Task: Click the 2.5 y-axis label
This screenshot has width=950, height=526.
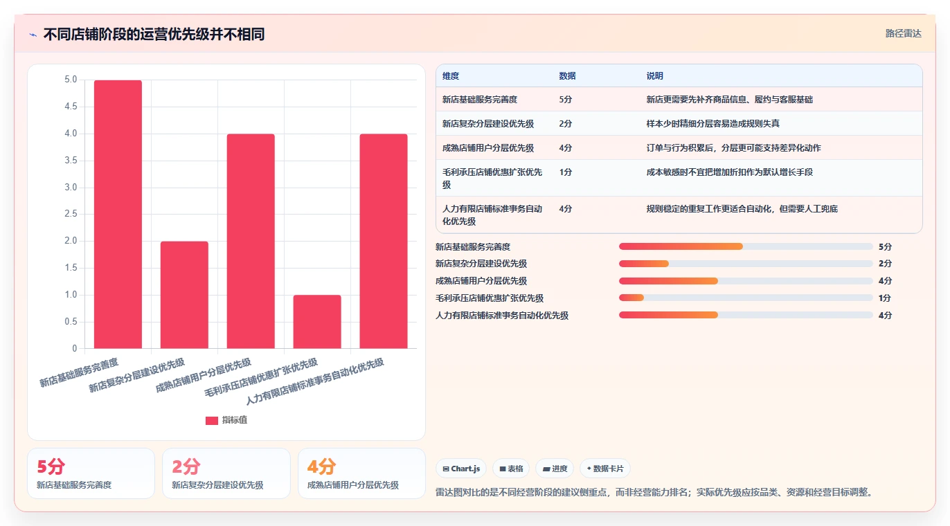Action: click(x=71, y=215)
